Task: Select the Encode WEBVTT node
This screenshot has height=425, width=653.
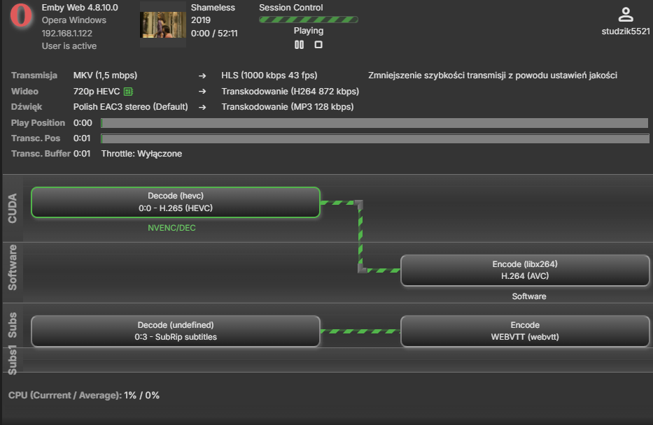Action: click(525, 331)
